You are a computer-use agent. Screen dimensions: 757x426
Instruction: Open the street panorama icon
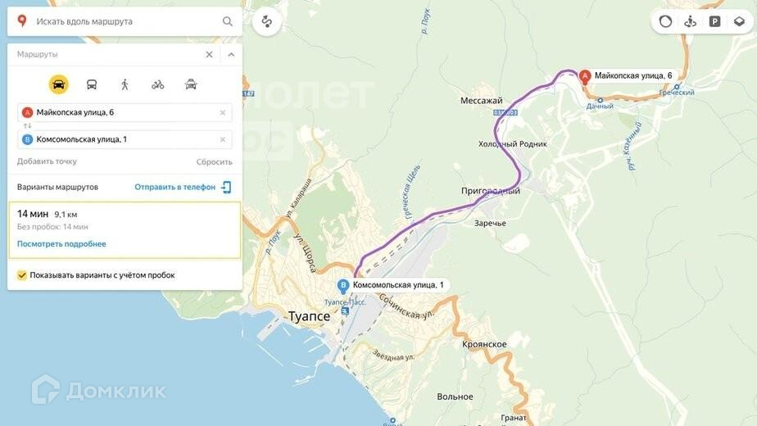[691, 21]
